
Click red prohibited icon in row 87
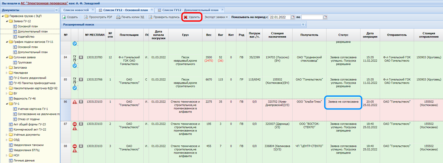click(74, 124)
